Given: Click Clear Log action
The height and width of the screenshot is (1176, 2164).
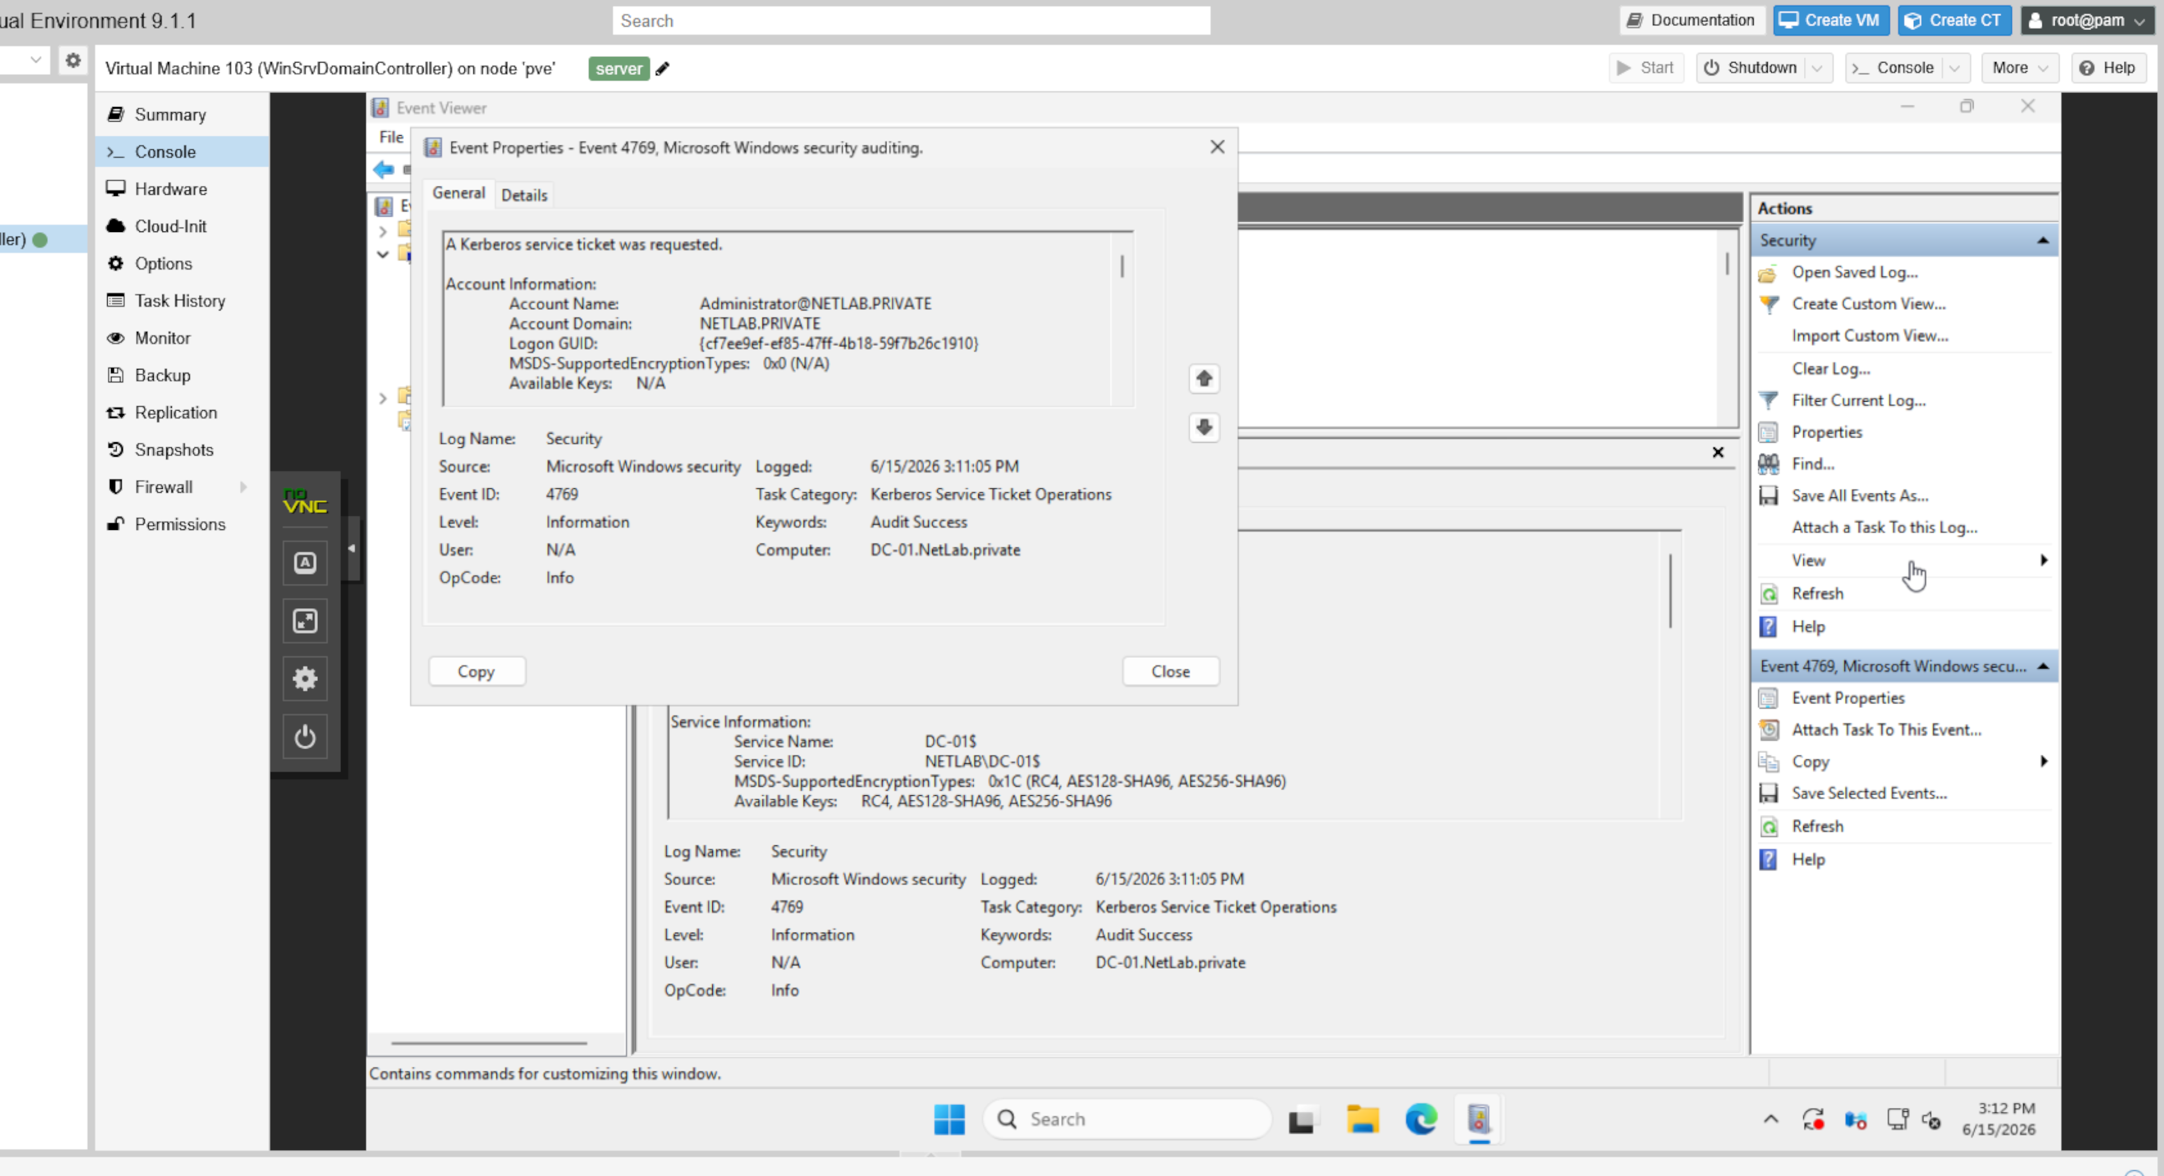Looking at the screenshot, I should tap(1830, 369).
